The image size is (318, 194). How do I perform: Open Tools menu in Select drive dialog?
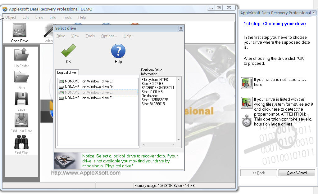[x=90, y=36]
